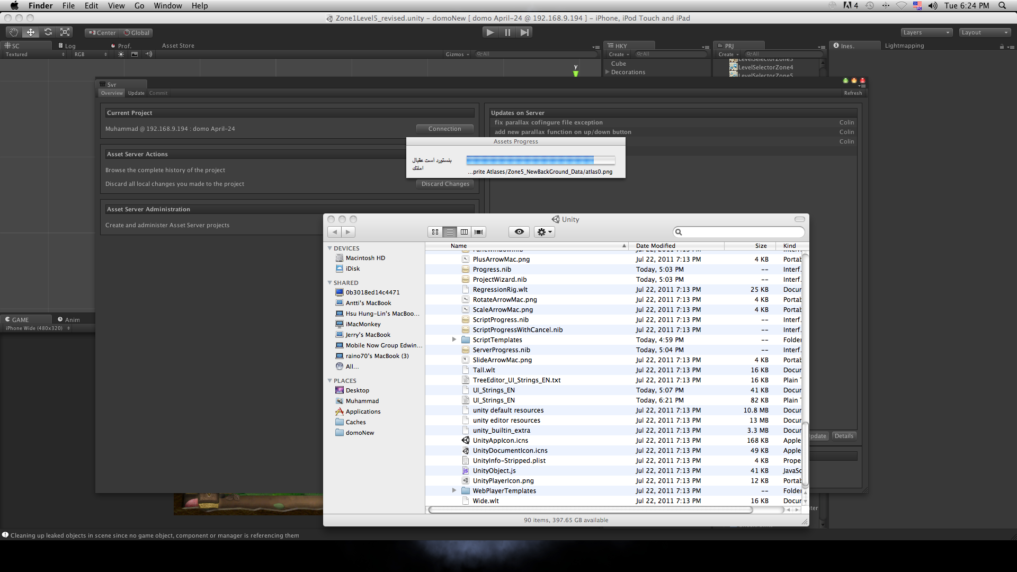Start Play mode with the Play button

pyautogui.click(x=490, y=32)
